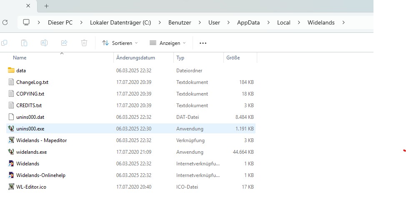The image size is (406, 209).
Task: Select the Widelands - Mapeditor shortcut name
Action: (x=41, y=140)
